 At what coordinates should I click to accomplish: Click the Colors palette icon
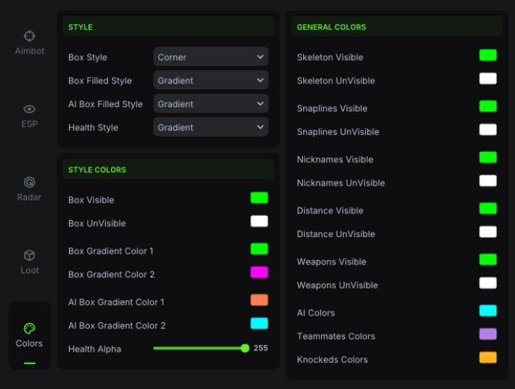point(29,329)
